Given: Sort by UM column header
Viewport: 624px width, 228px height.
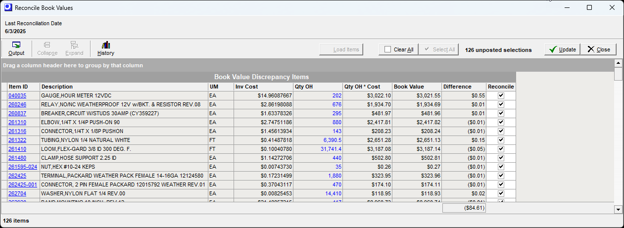Looking at the screenshot, I should point(221,87).
